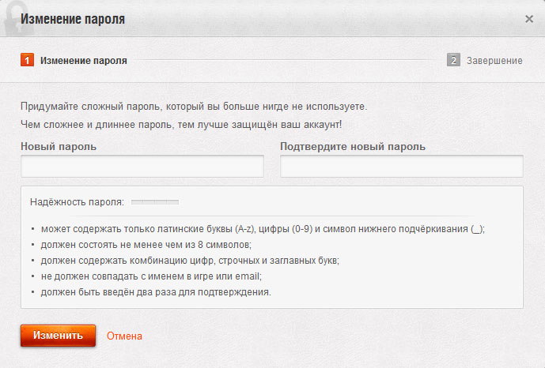Screen dimensions: 545x368
Task: Click the text 'Придумайте сложный пароль' line
Action: (x=194, y=106)
